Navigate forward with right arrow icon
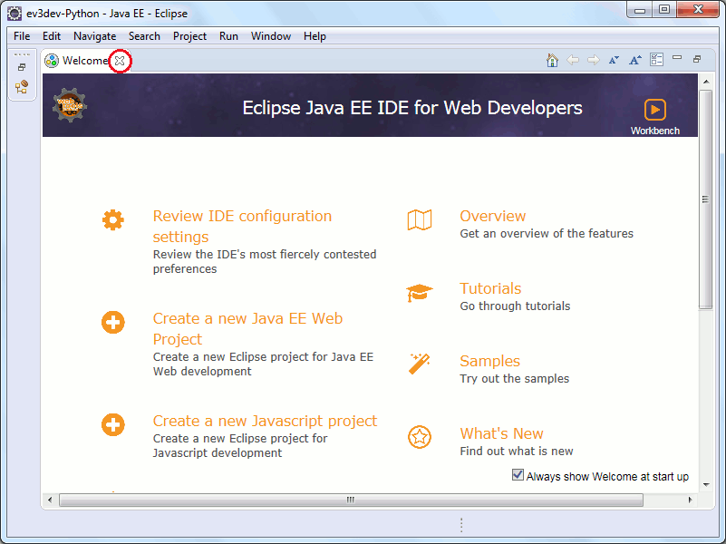The width and height of the screenshot is (726, 544). 593,60
